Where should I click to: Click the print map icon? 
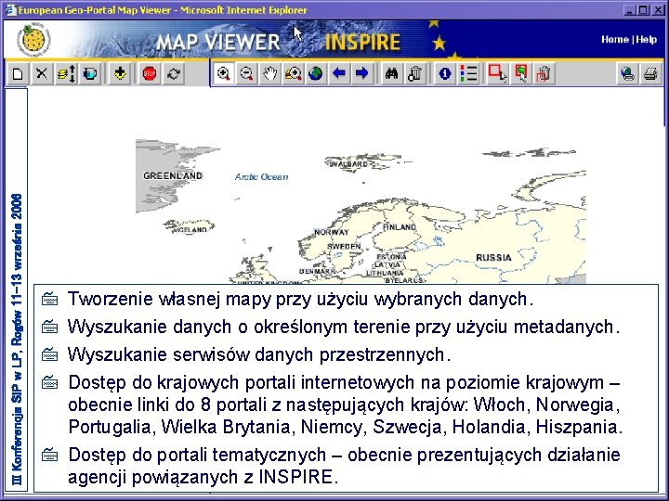[650, 74]
